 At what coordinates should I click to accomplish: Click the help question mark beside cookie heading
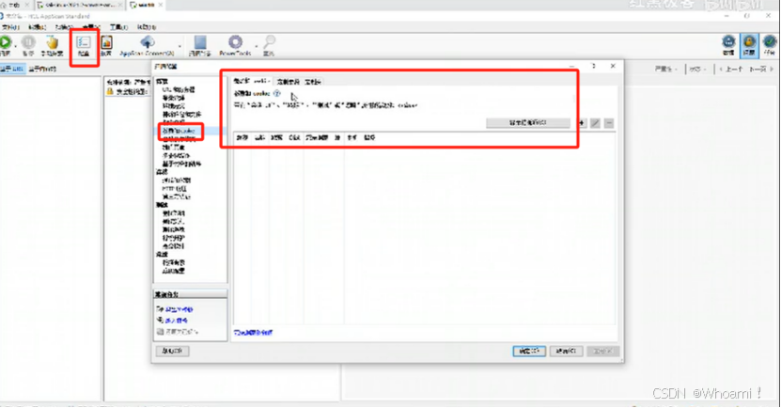(277, 93)
